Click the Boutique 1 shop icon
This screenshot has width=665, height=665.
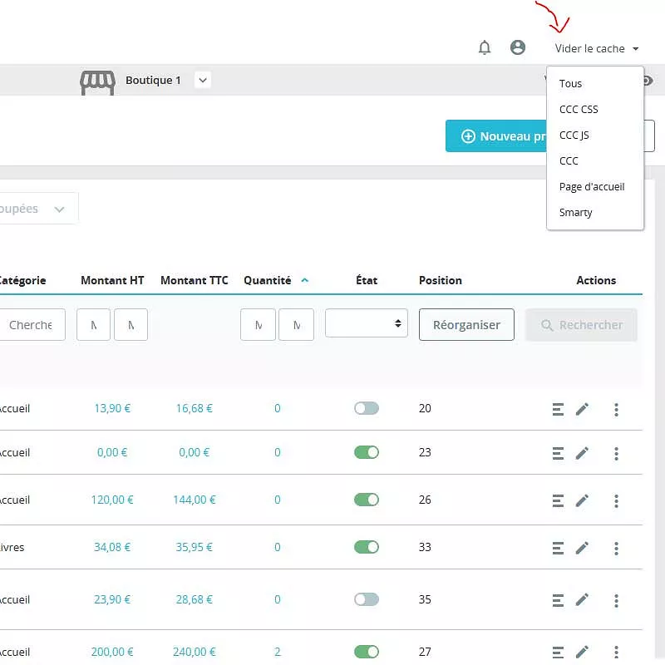[97, 82]
